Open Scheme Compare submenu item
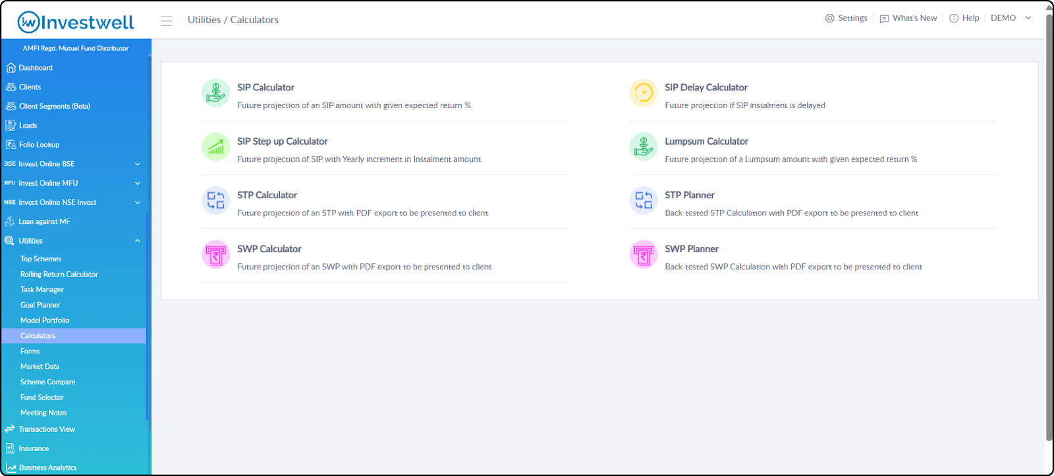Viewport: 1054px width, 476px height. point(48,382)
